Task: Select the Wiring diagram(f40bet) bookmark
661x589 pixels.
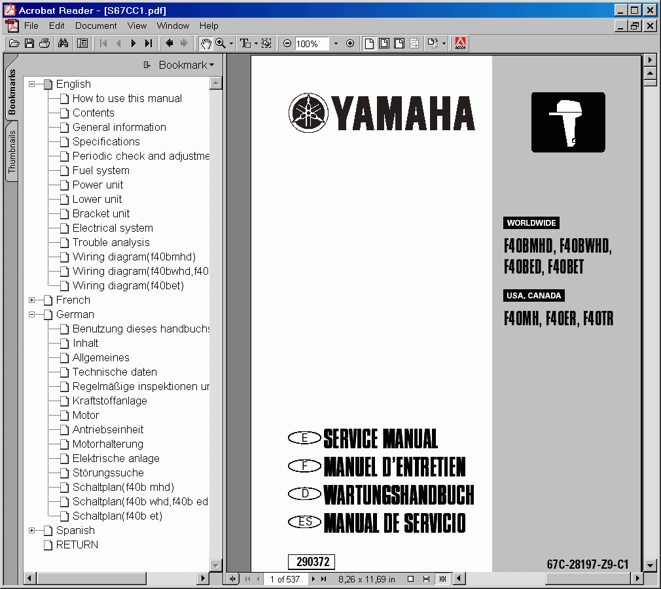Action: [x=128, y=285]
